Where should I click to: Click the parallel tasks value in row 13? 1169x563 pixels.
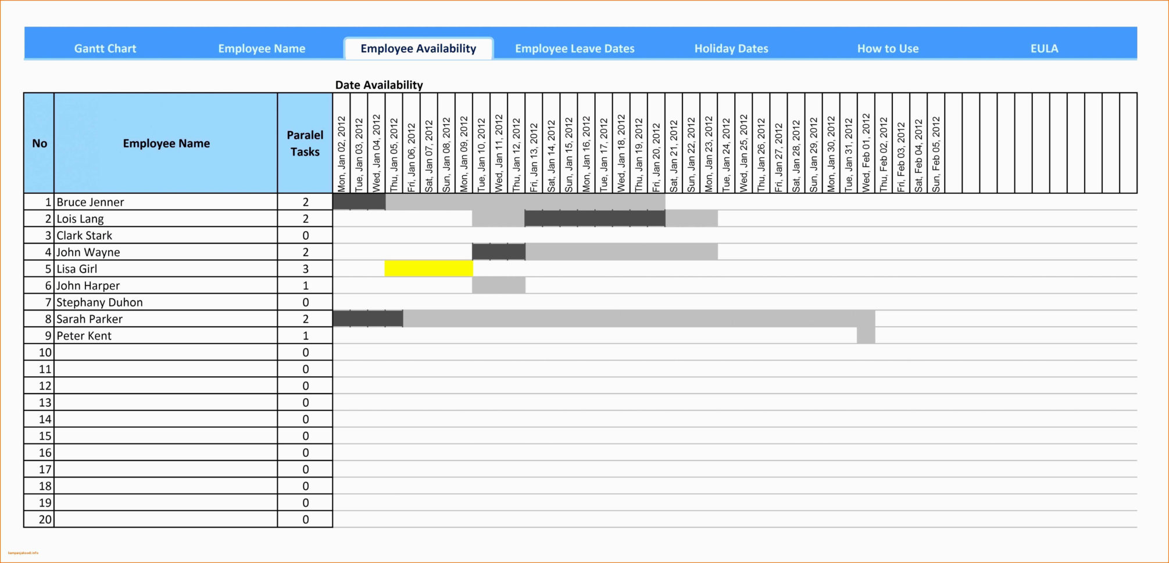[x=305, y=402]
